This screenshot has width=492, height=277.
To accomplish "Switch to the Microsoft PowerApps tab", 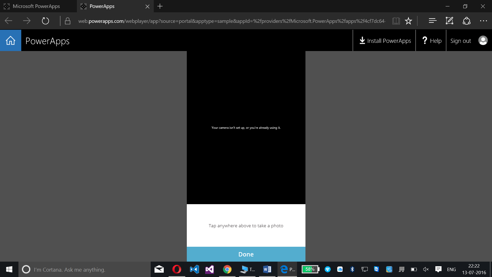I will pos(38,6).
